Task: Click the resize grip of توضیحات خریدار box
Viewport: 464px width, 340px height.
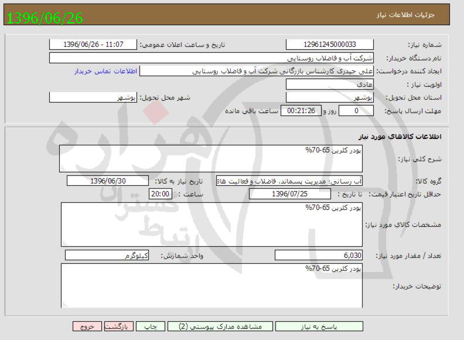Action: pyautogui.click(x=64, y=304)
